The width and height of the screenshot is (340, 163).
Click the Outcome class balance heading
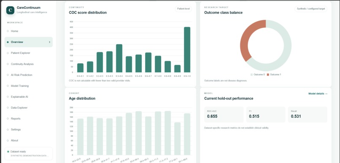223,13
